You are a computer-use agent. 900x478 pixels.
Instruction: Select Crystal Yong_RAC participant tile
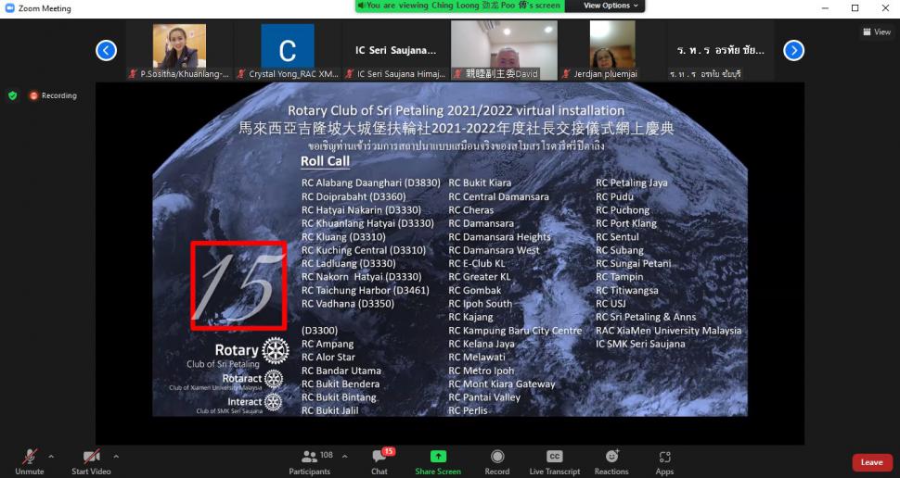(x=288, y=50)
